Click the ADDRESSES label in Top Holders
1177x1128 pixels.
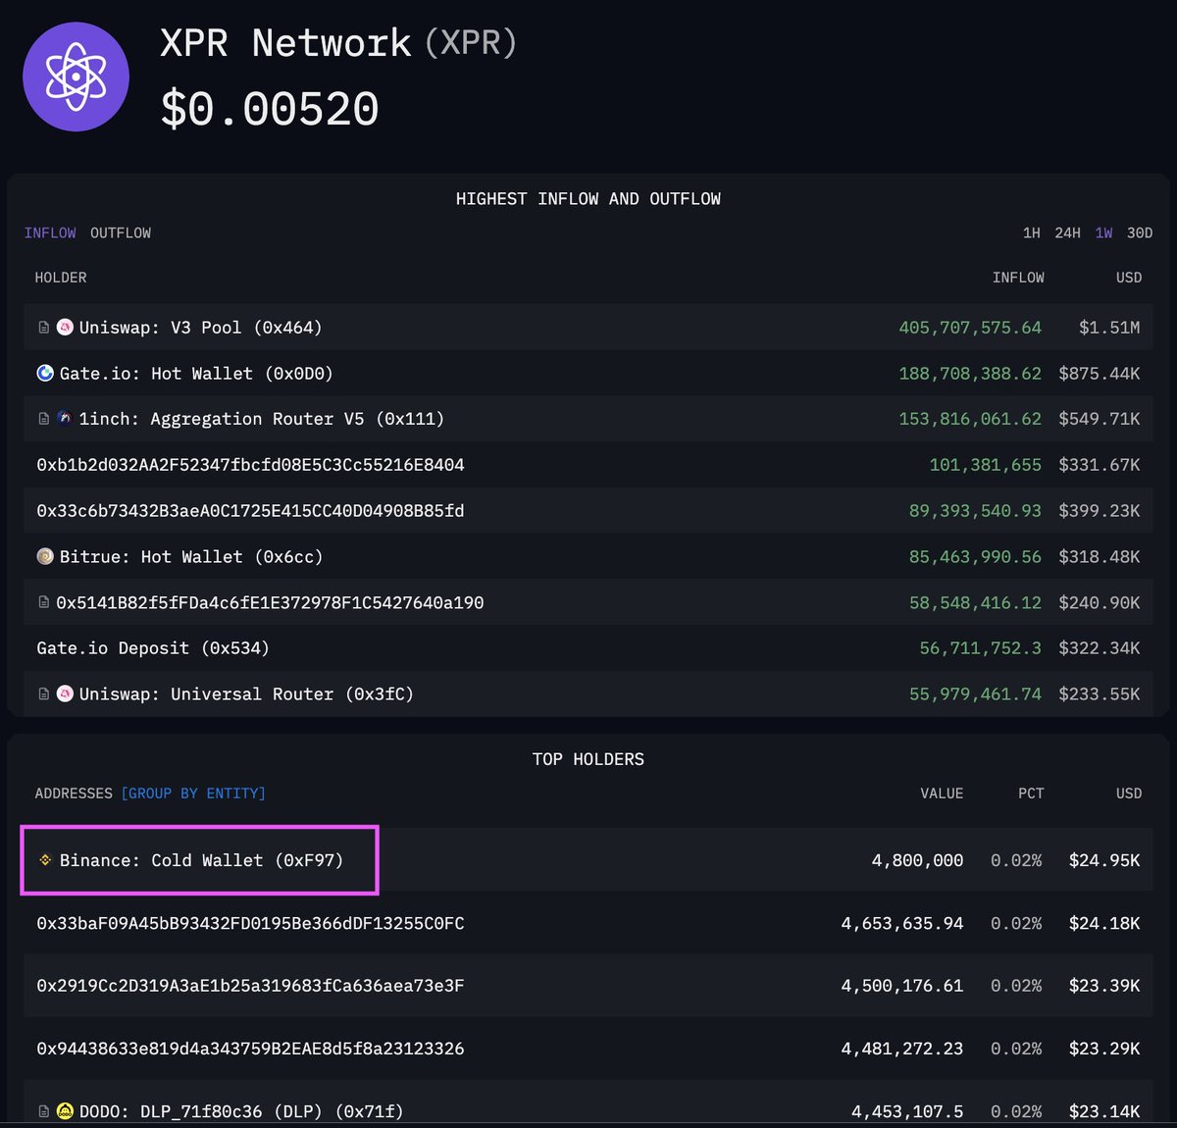tap(74, 793)
